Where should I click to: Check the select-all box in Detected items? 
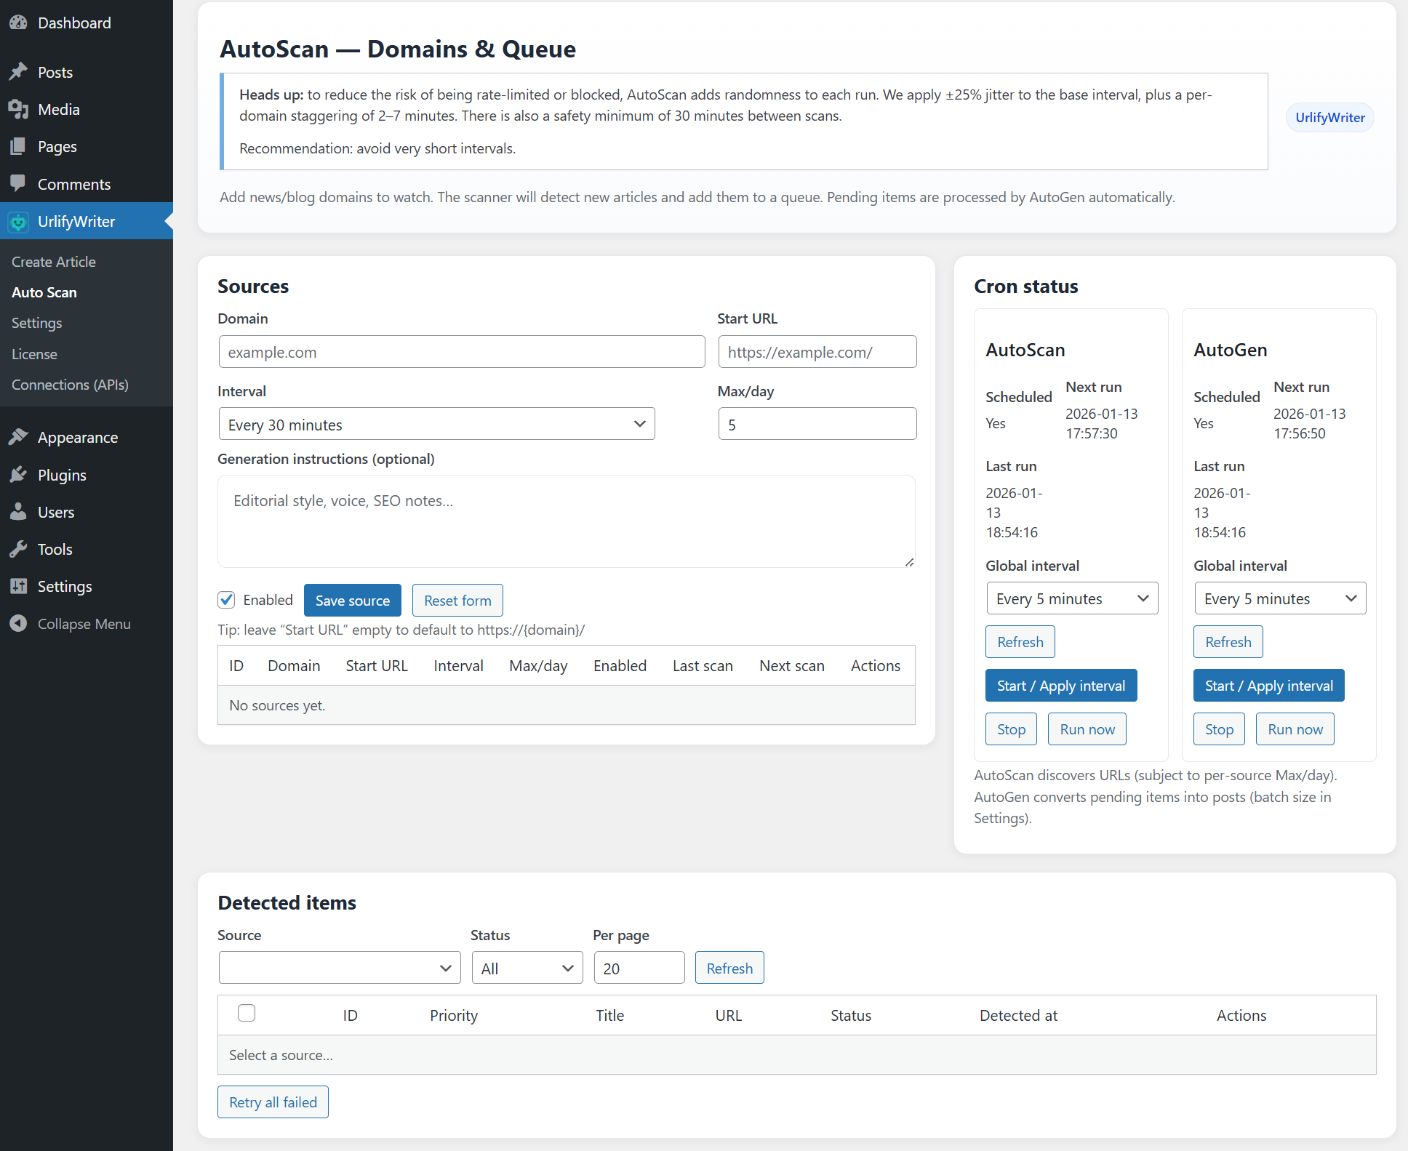[247, 1012]
